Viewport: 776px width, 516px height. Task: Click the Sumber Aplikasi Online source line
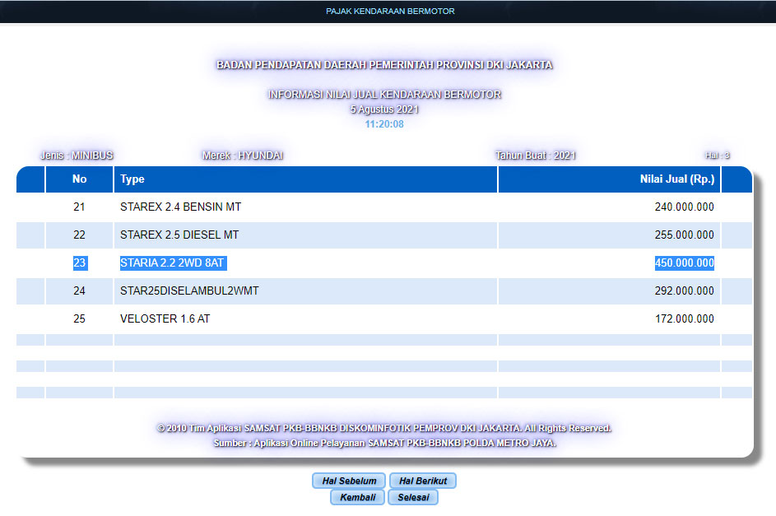click(x=384, y=443)
